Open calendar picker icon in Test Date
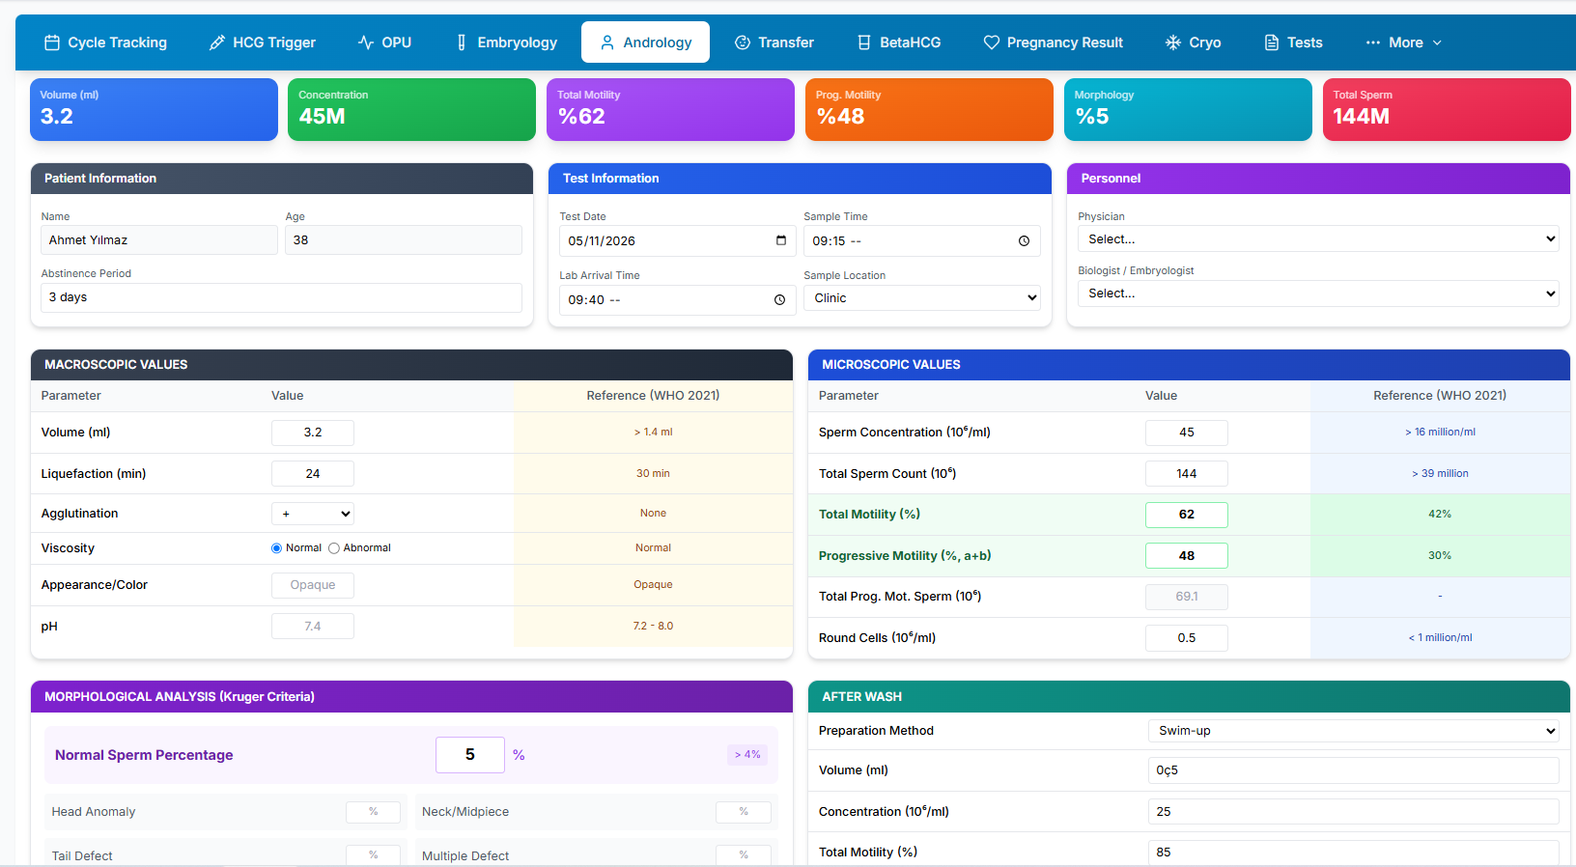 pyautogui.click(x=781, y=240)
